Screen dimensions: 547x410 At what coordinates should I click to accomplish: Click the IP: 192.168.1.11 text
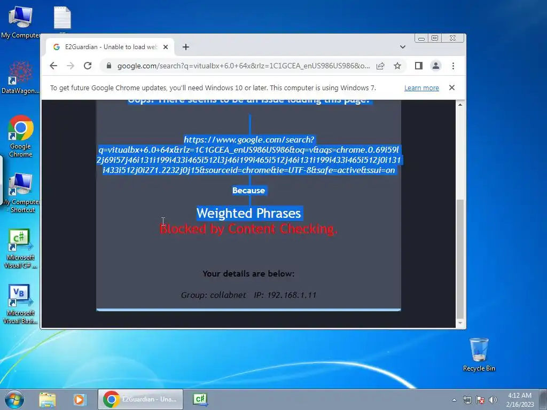(x=285, y=295)
